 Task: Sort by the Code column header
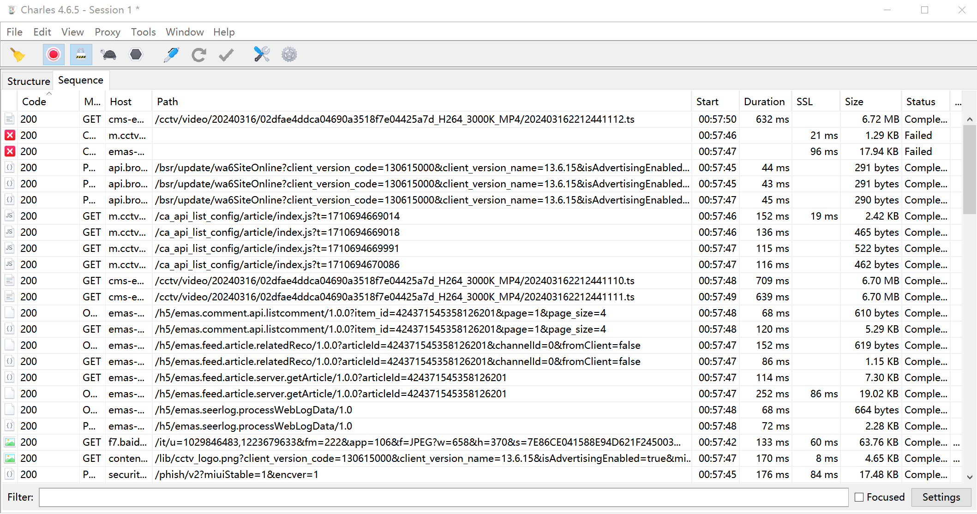[34, 102]
